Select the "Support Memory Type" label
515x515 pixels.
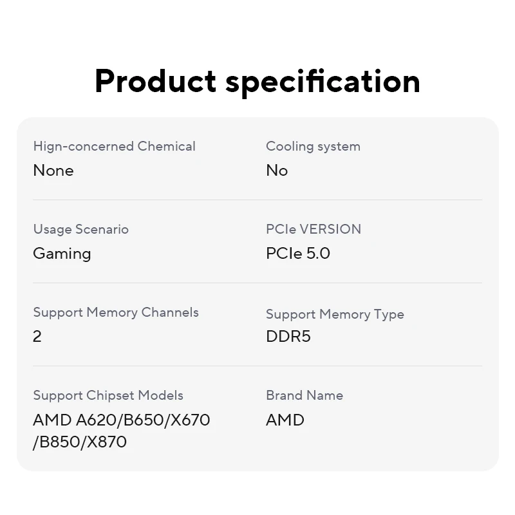[335, 314]
